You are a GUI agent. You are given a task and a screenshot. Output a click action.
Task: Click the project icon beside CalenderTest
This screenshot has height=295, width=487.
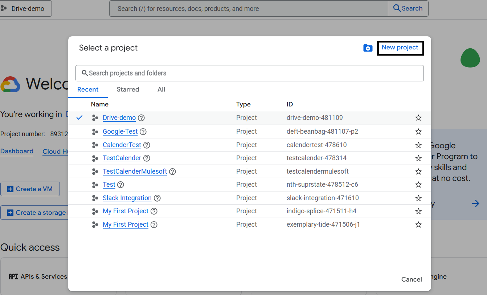click(x=95, y=145)
